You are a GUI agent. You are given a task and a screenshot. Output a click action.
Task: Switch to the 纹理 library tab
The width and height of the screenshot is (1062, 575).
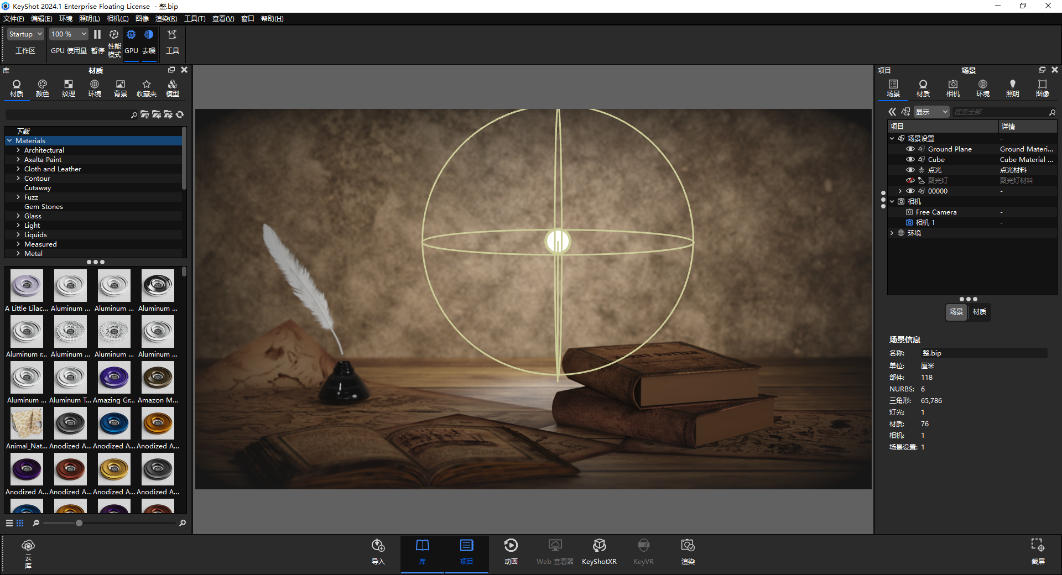click(x=69, y=88)
